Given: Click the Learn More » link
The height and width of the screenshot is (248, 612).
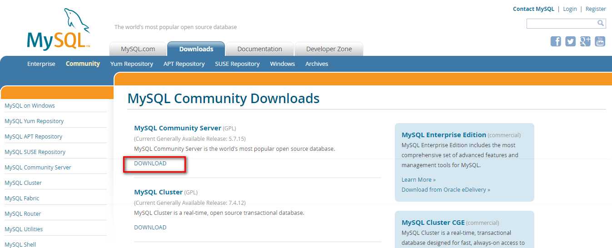Looking at the screenshot, I should (x=418, y=180).
